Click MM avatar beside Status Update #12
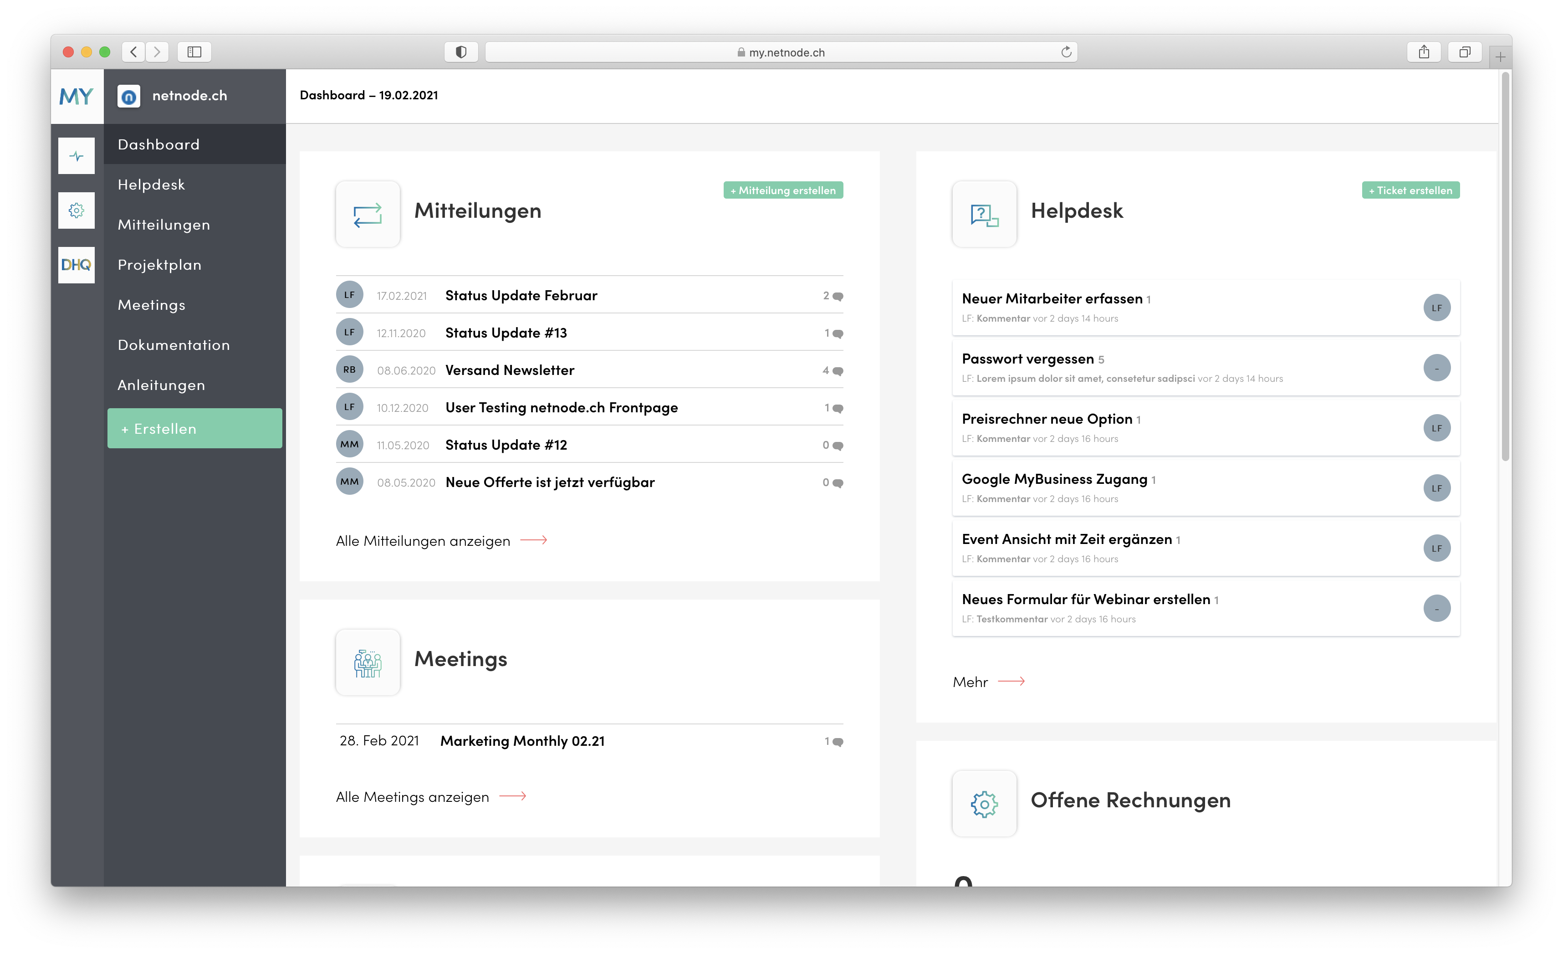This screenshot has width=1563, height=954. tap(349, 444)
